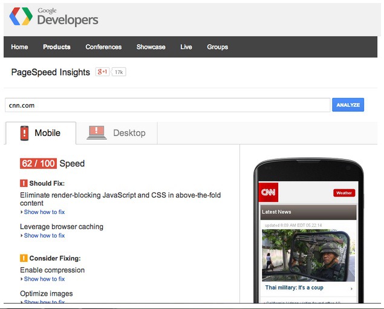This screenshot has width=384, height=309.
Task: Click the red Should Fix exclamation icon
Action: coord(24,183)
